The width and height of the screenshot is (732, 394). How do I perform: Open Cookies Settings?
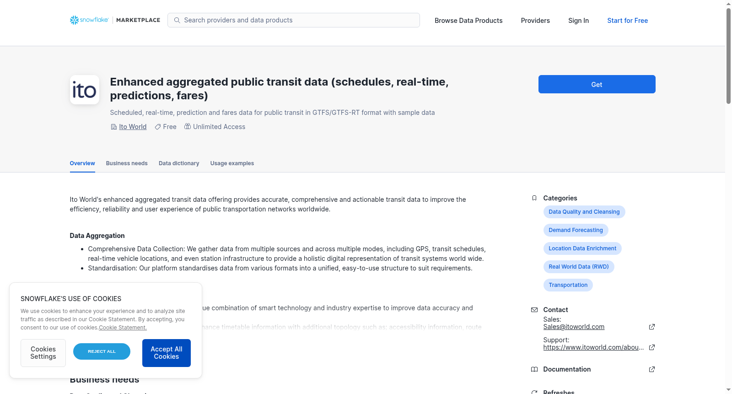(43, 353)
